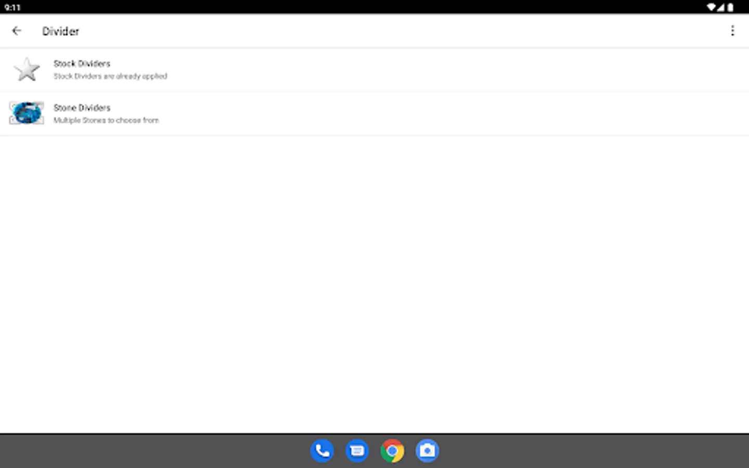Select the Stock Dividers title
This screenshot has height=468, width=749.
pos(82,63)
